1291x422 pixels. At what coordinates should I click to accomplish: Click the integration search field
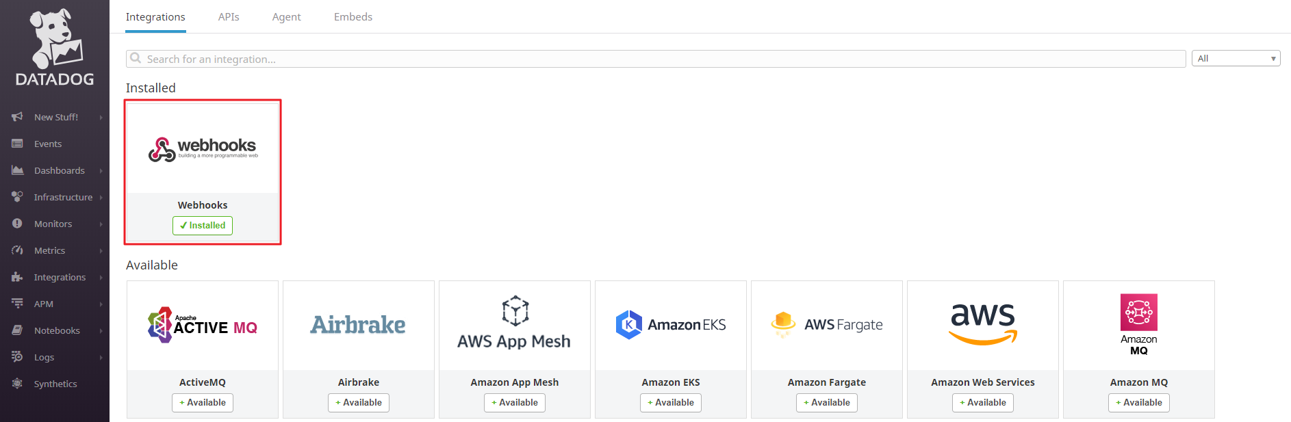[x=657, y=60]
